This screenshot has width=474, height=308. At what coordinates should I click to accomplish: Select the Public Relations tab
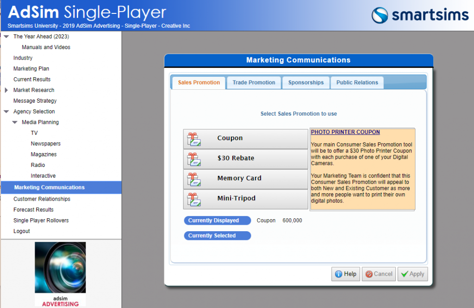356,82
